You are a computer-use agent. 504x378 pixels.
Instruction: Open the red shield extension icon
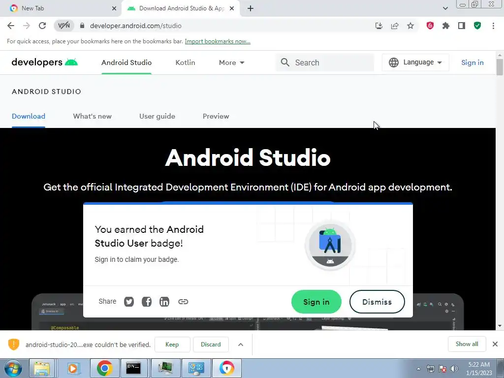[430, 26]
